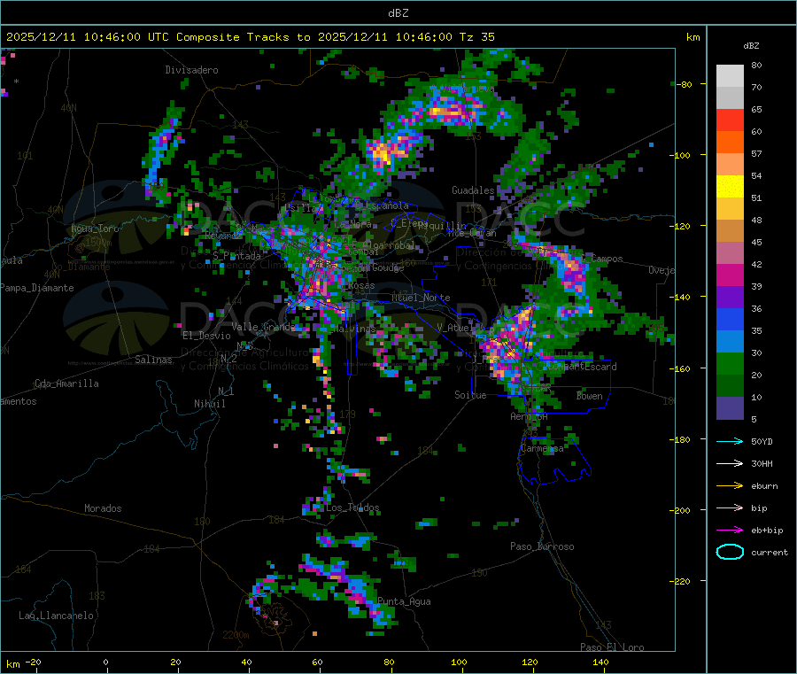Click the 'Soitue' map label
The height and width of the screenshot is (674, 797).
click(470, 395)
